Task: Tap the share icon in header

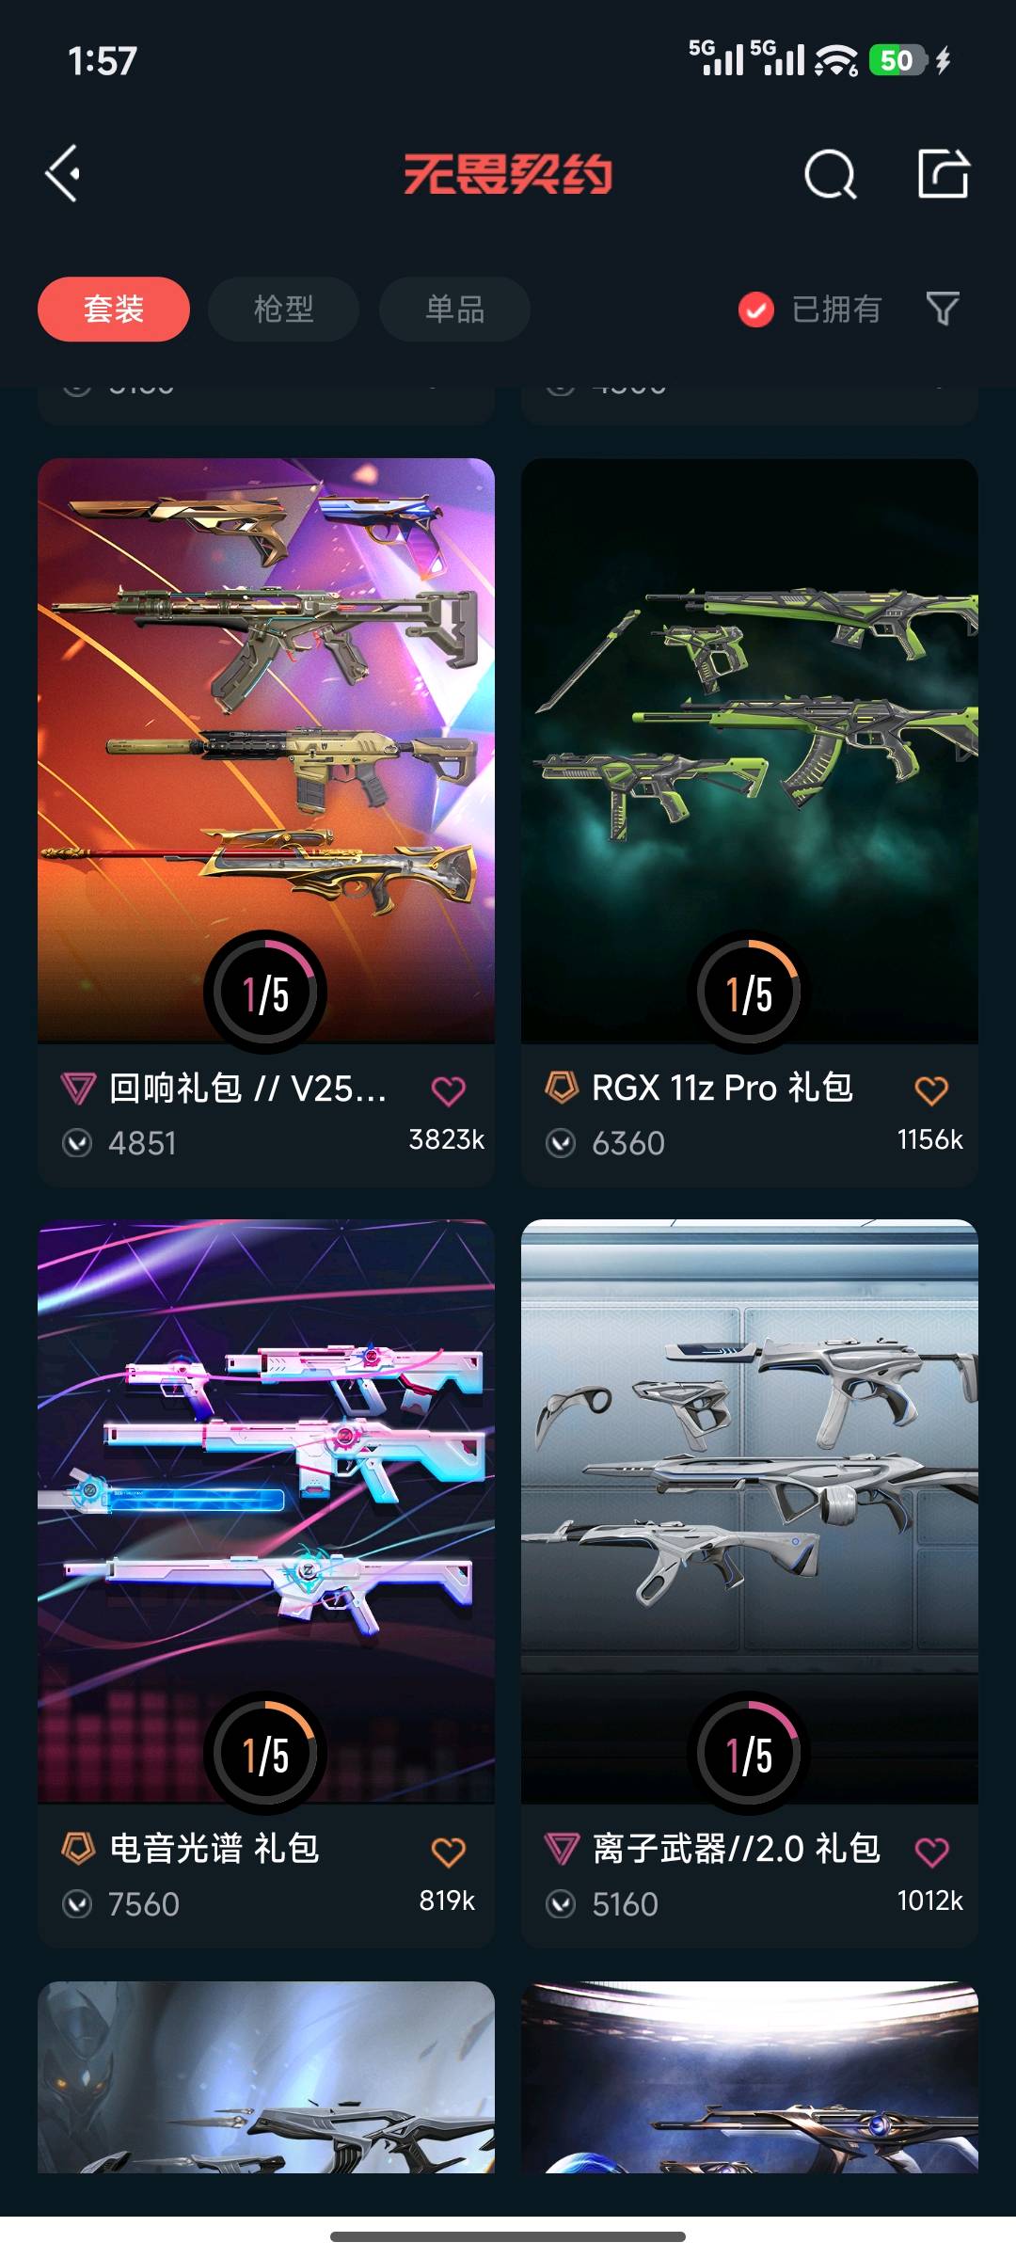Action: pyautogui.click(x=944, y=173)
